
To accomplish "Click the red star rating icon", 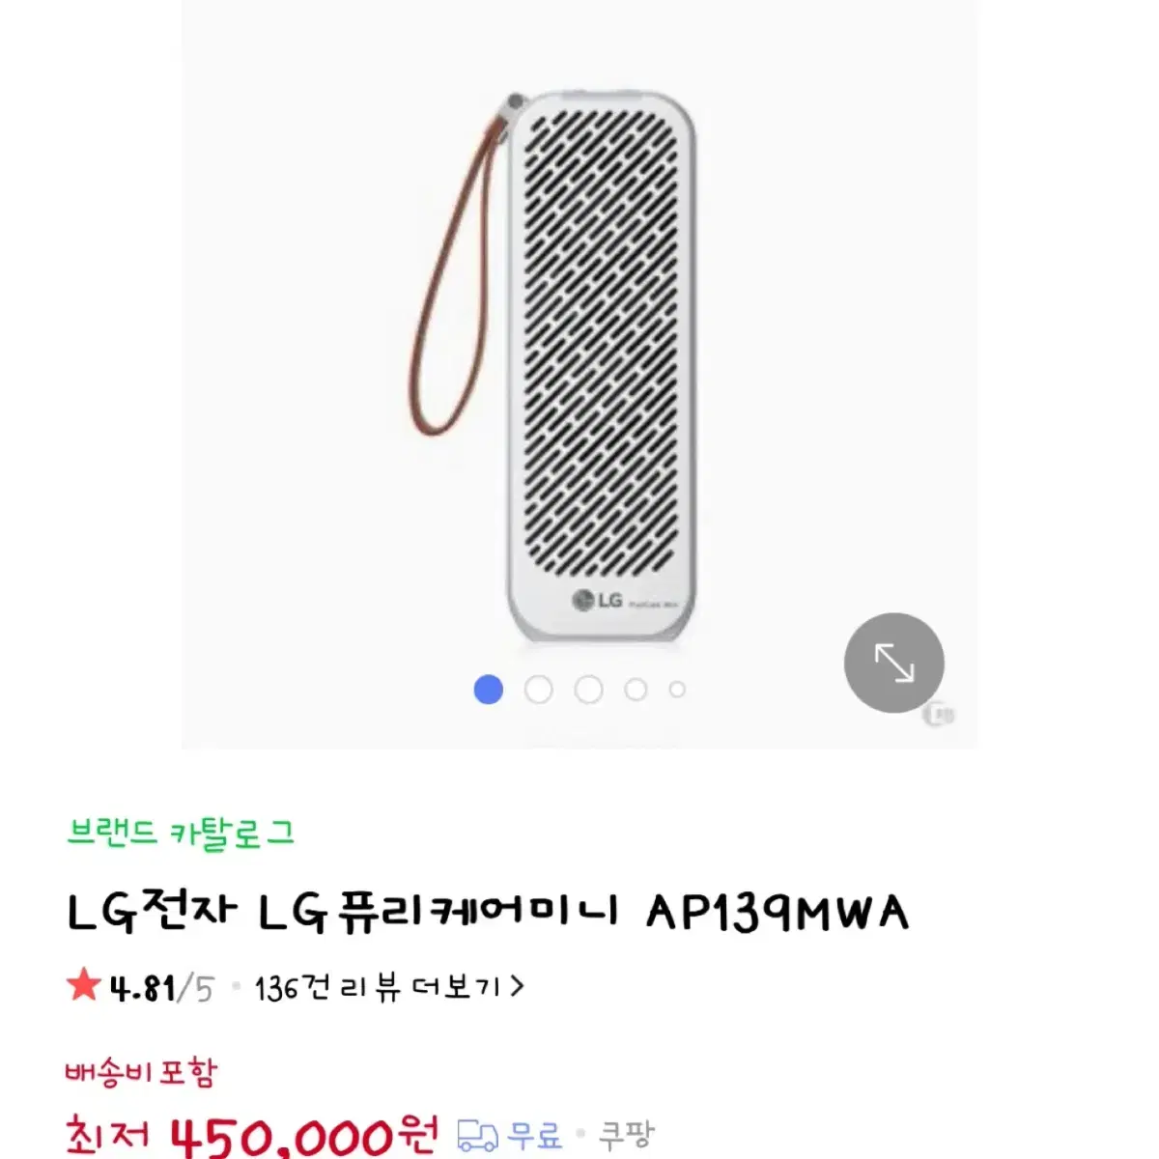I will tap(84, 986).
